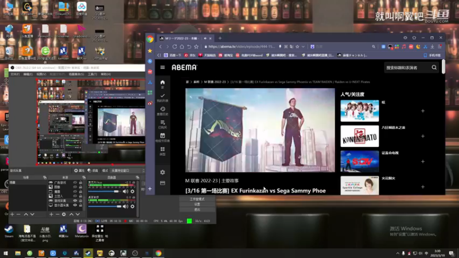Add a new OBS scene with plus

point(12,214)
